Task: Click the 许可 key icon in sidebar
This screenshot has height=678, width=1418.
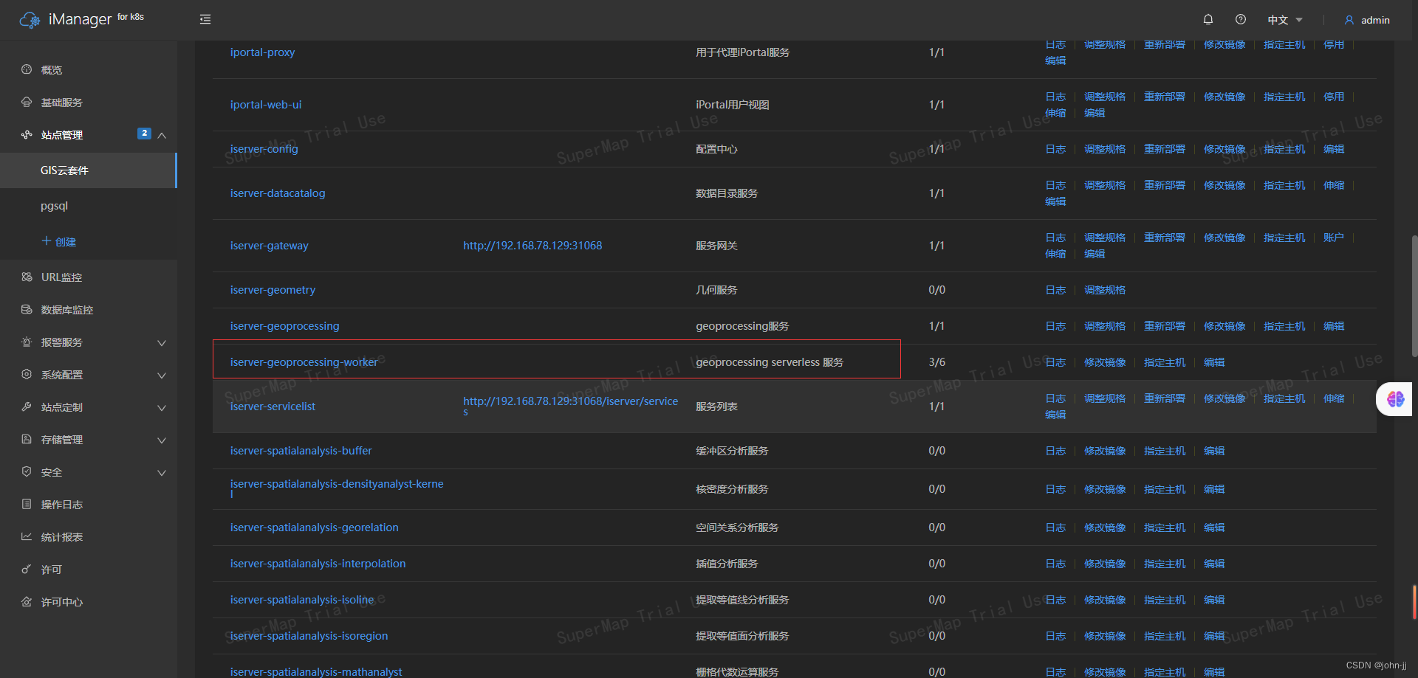Action: click(27, 569)
